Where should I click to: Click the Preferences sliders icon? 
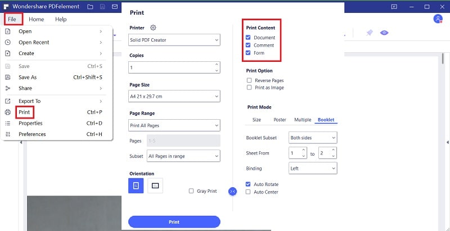(8, 134)
